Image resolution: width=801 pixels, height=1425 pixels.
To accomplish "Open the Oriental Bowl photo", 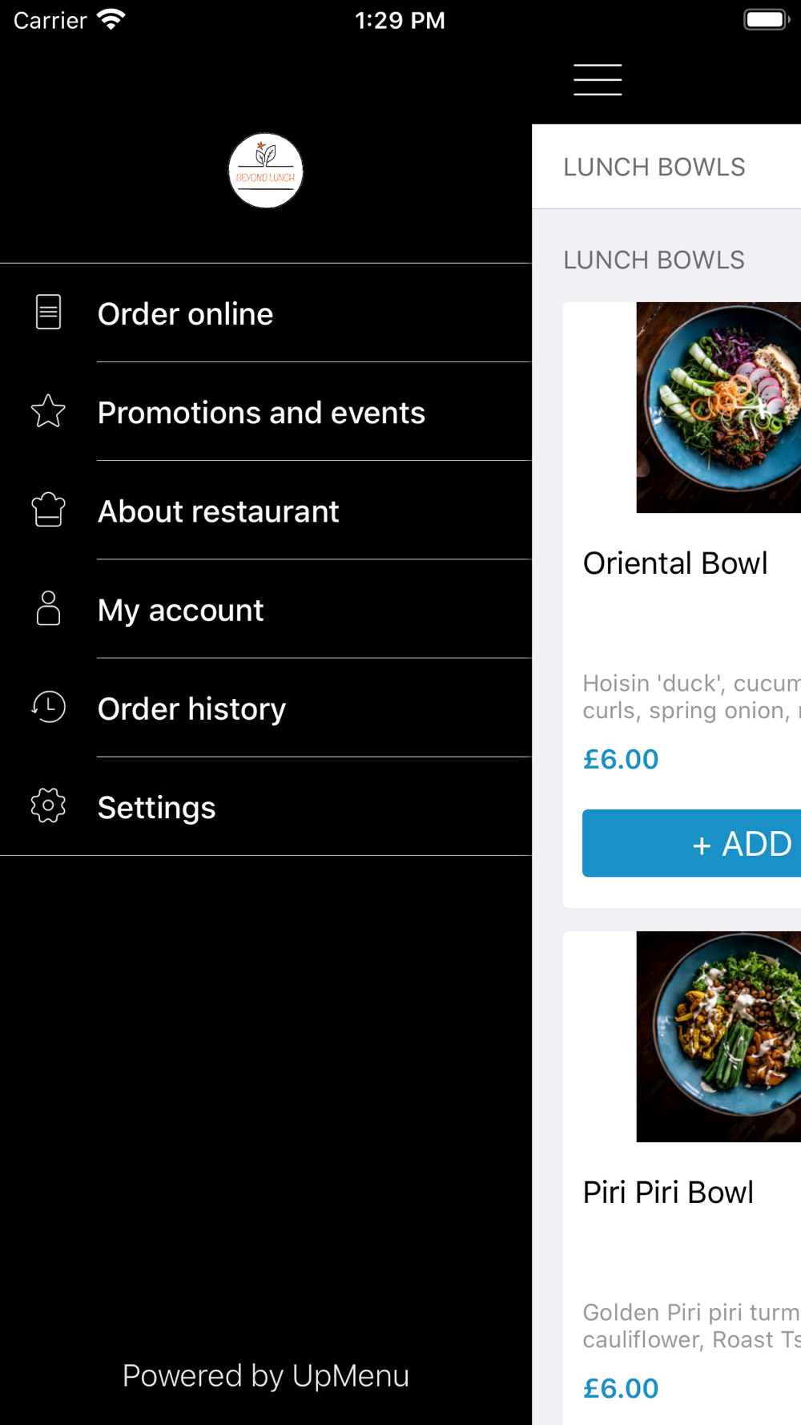I will [x=718, y=407].
